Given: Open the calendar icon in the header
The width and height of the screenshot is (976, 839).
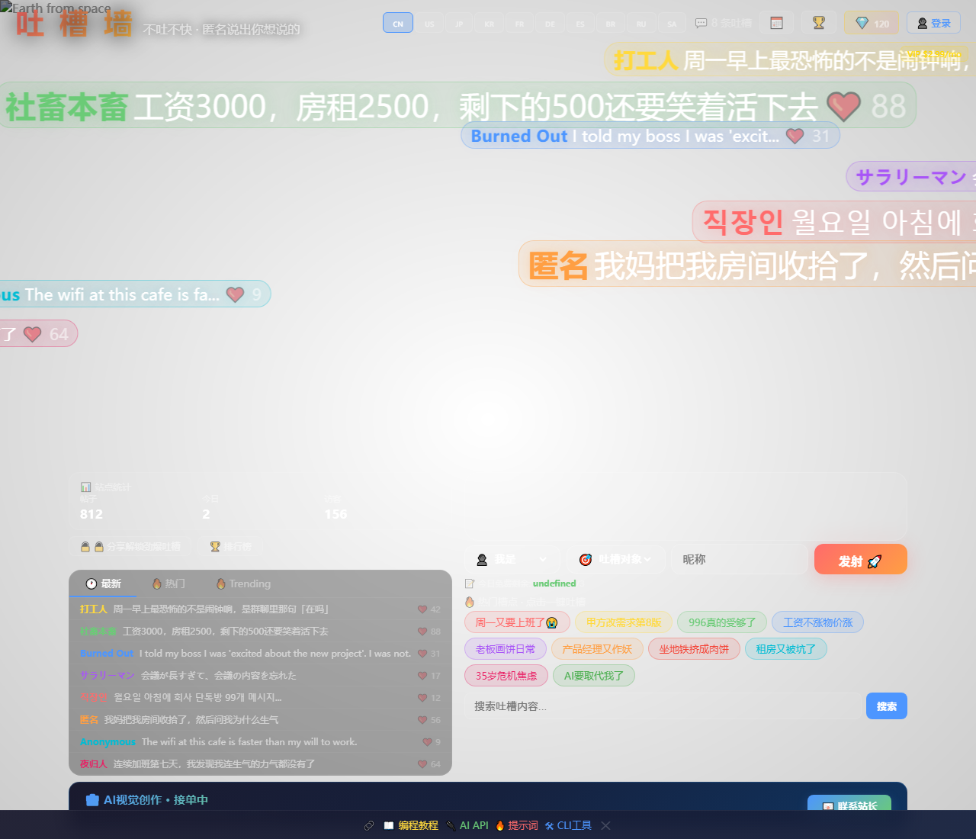Looking at the screenshot, I should pos(777,23).
